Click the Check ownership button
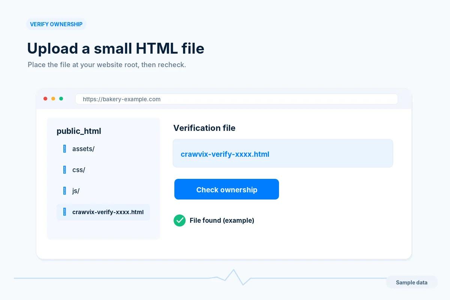This screenshot has width=450, height=300. (226, 189)
